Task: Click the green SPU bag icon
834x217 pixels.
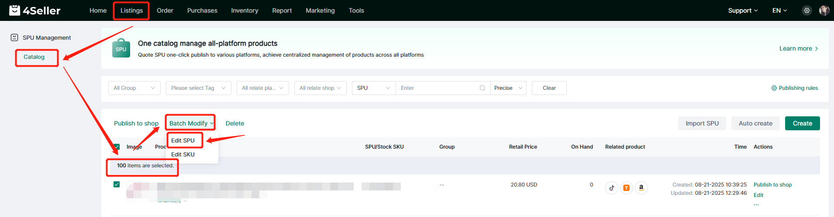Action: pyautogui.click(x=121, y=48)
